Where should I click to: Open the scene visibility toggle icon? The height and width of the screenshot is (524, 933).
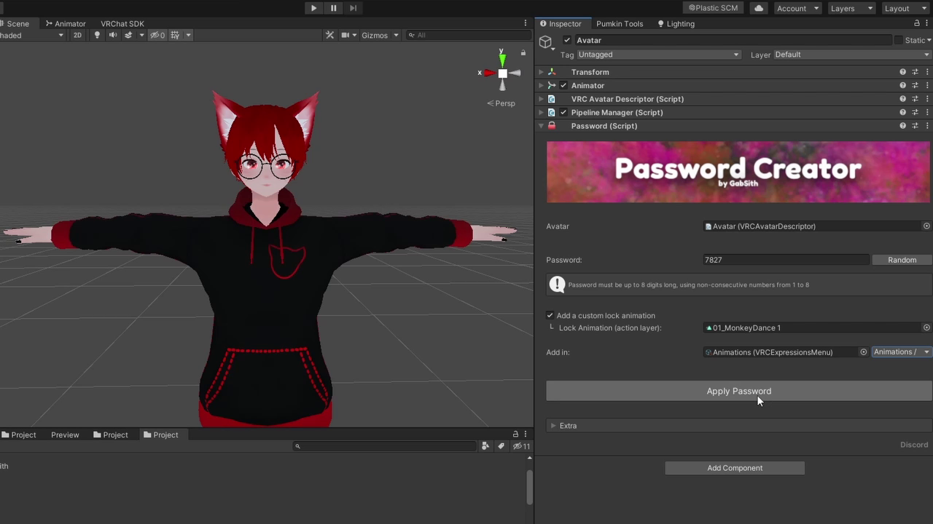click(x=155, y=34)
